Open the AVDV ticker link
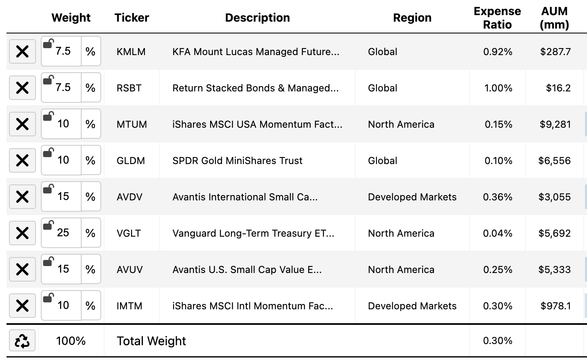Screen dimensions: 587x364 click(129, 197)
